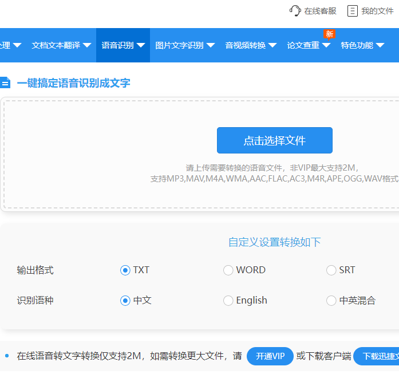Viewport: 399px width, 378px height.
Task: Click the 开通VIP button
Action: point(270,356)
